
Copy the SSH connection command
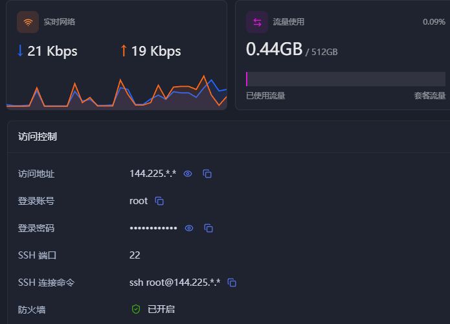pos(232,283)
